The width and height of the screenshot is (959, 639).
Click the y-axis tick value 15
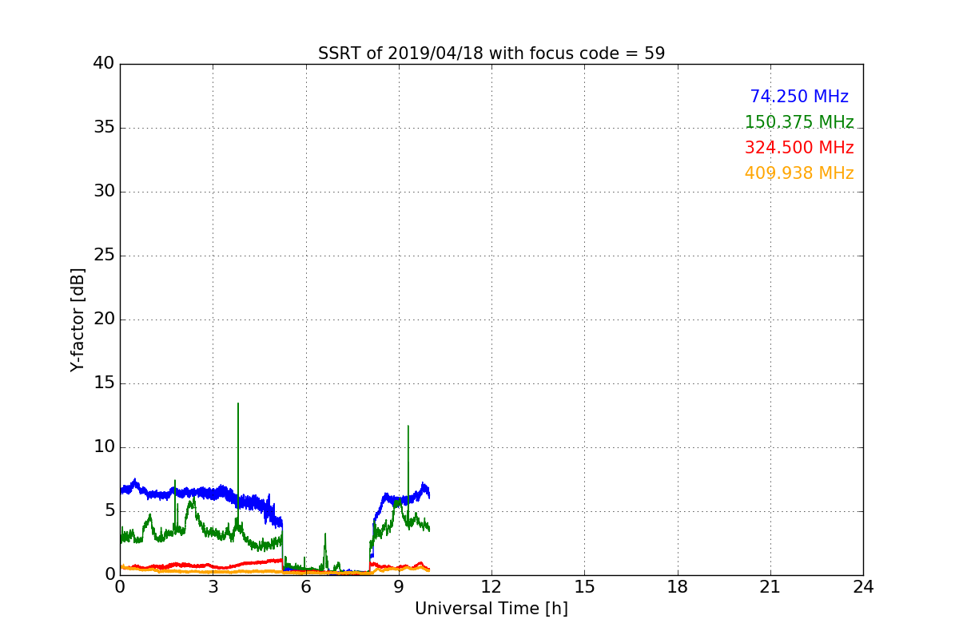103,383
